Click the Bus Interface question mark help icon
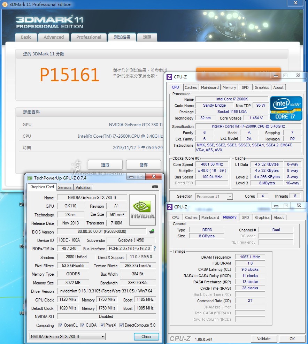Image resolution: width=308 pixels, height=344 pixels. (155, 249)
